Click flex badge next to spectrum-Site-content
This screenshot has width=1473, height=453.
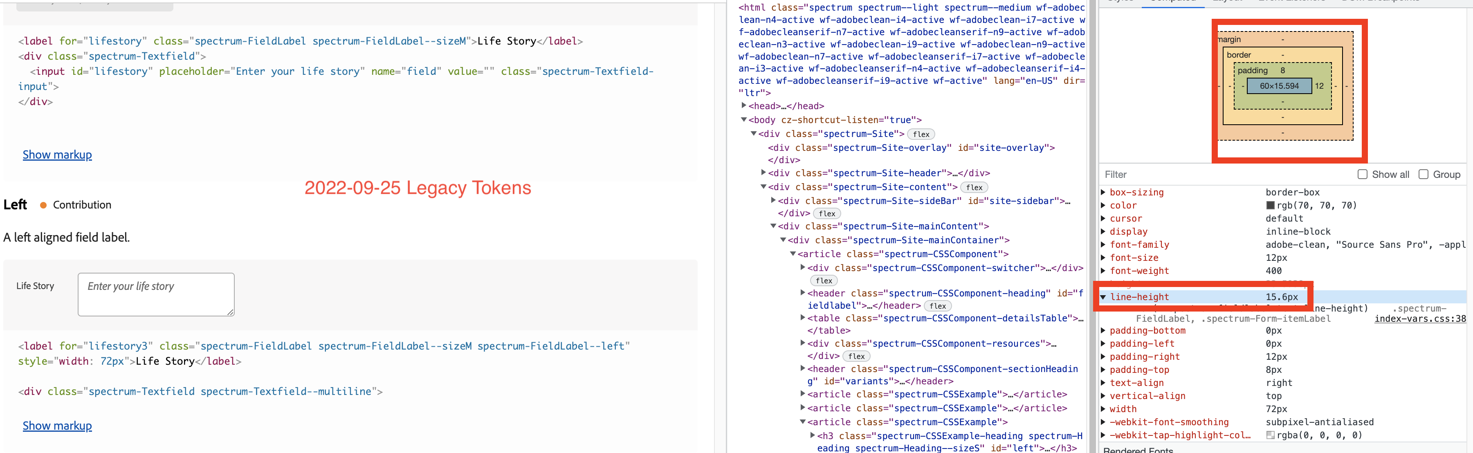point(974,188)
